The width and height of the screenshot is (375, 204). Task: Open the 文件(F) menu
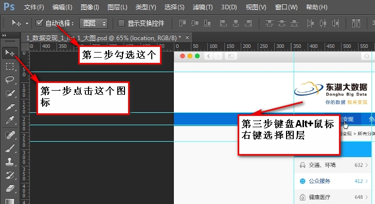[x=34, y=7]
